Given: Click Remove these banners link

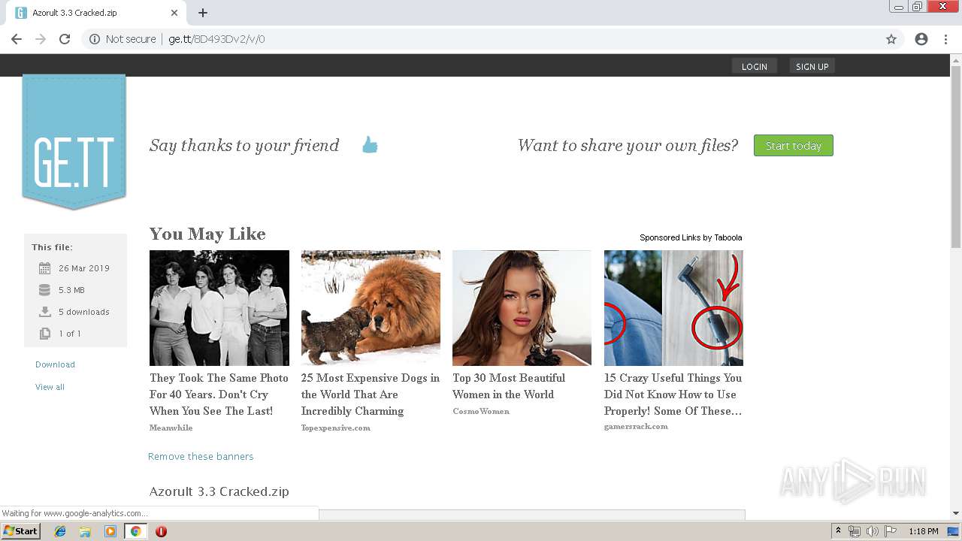Looking at the screenshot, I should [201, 456].
